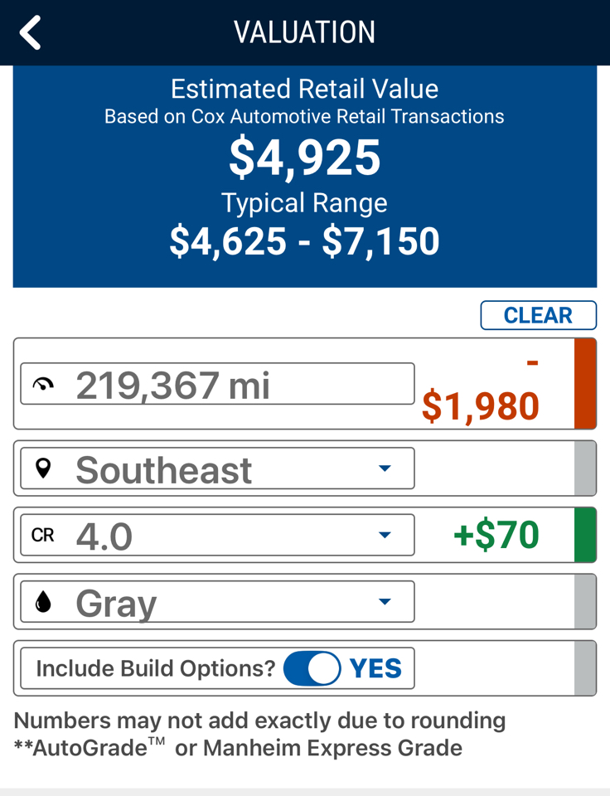
Task: Tap the +$70 condition adjustment amount
Action: (496, 536)
